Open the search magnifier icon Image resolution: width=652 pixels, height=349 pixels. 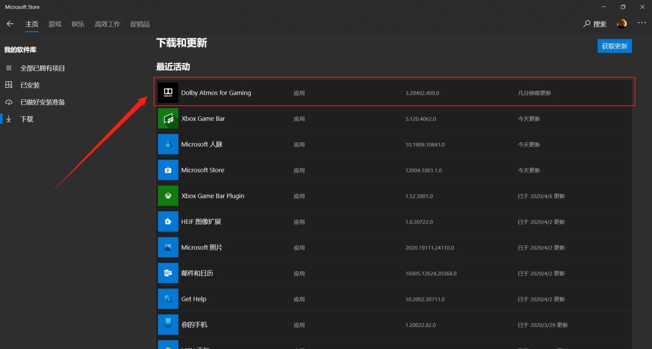tap(587, 24)
